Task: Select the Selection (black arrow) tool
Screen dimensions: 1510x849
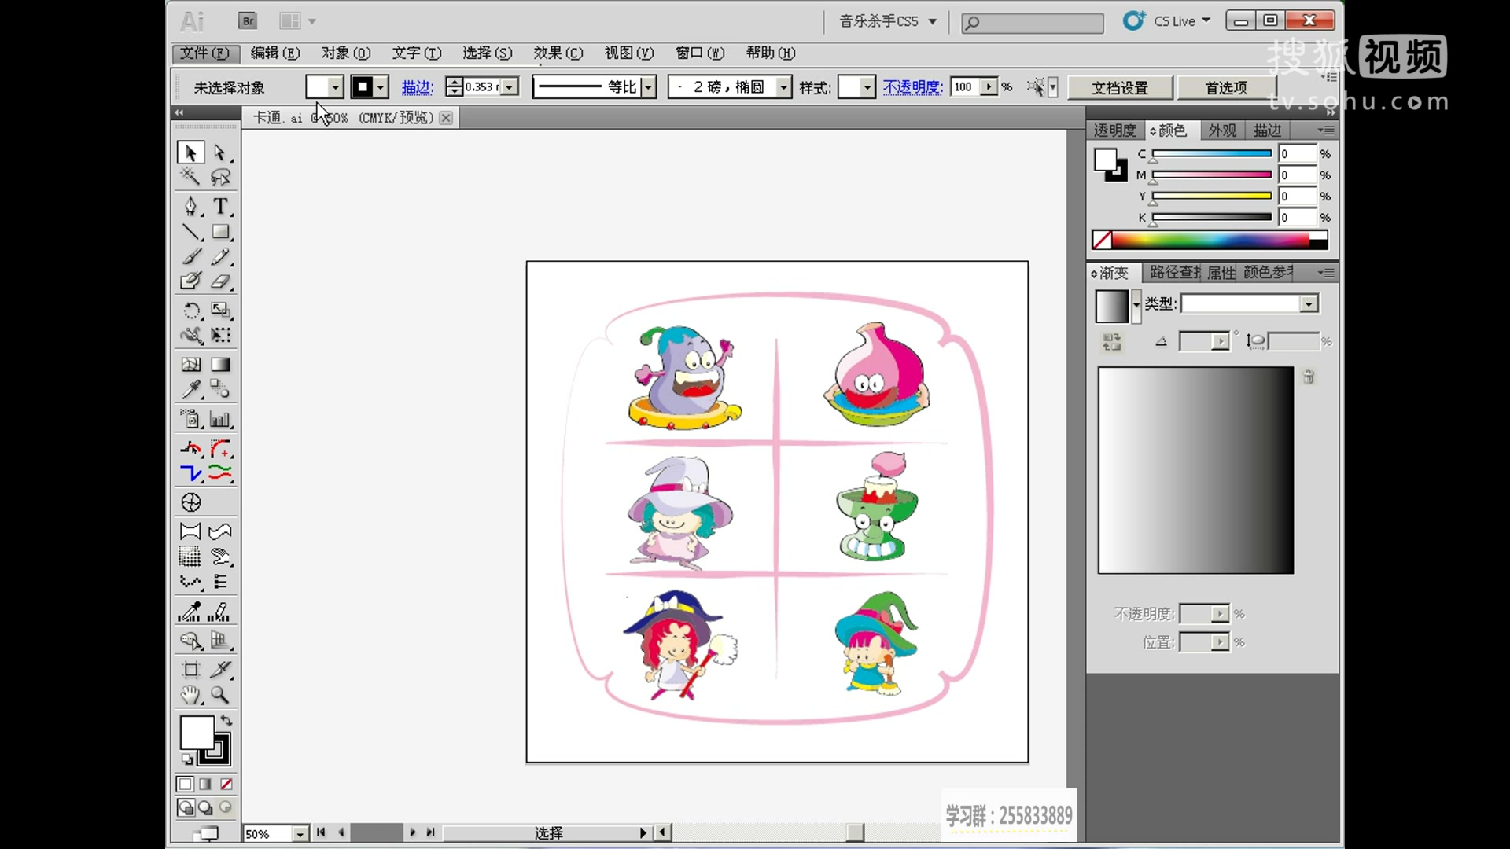Action: (190, 153)
